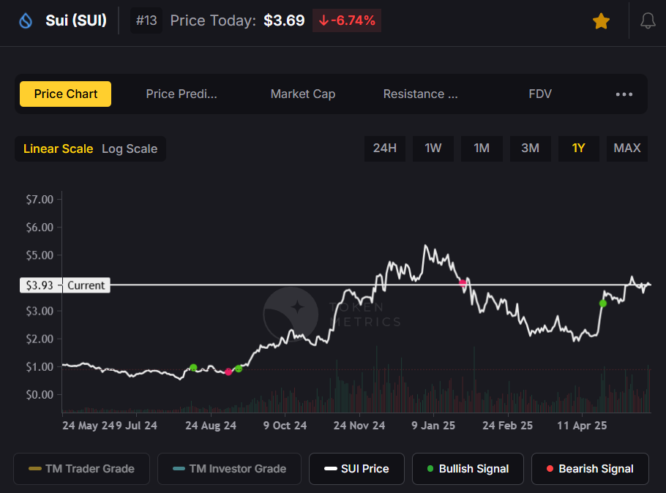Select the Price Chart tab
Screen dimensions: 666x493
click(65, 94)
